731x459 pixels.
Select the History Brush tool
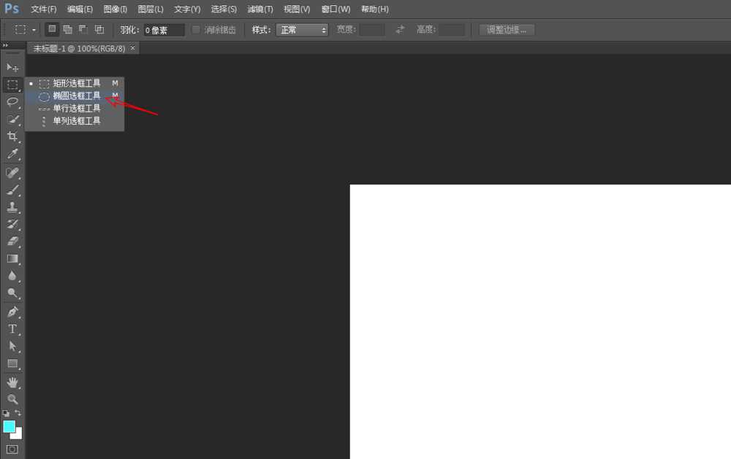coord(12,224)
